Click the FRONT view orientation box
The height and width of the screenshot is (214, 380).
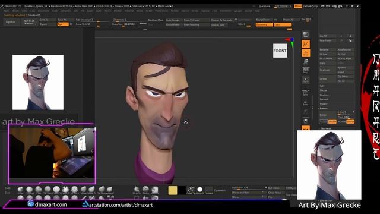pyautogui.click(x=280, y=51)
